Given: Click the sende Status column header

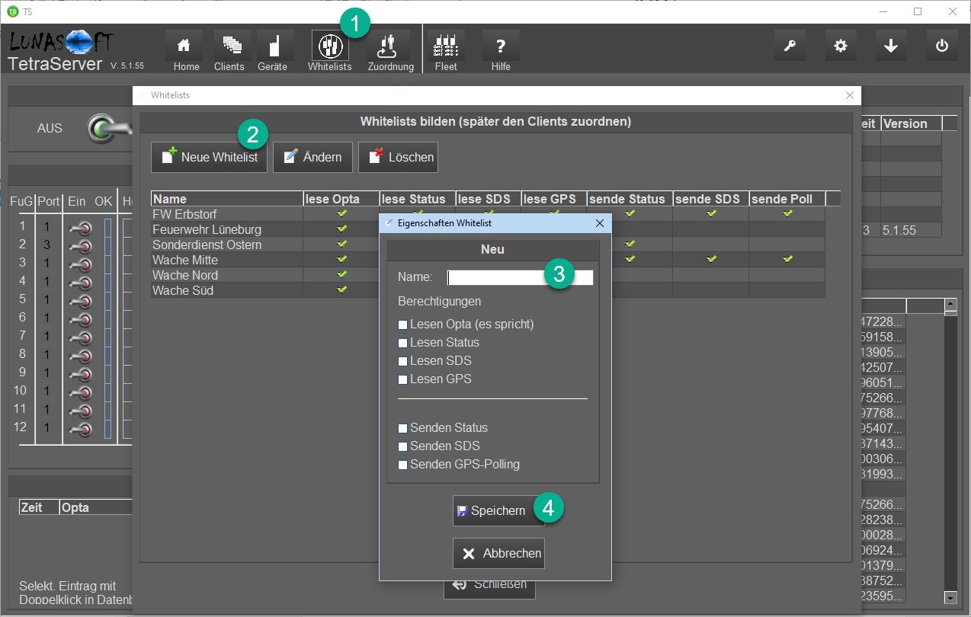Looking at the screenshot, I should (630, 199).
